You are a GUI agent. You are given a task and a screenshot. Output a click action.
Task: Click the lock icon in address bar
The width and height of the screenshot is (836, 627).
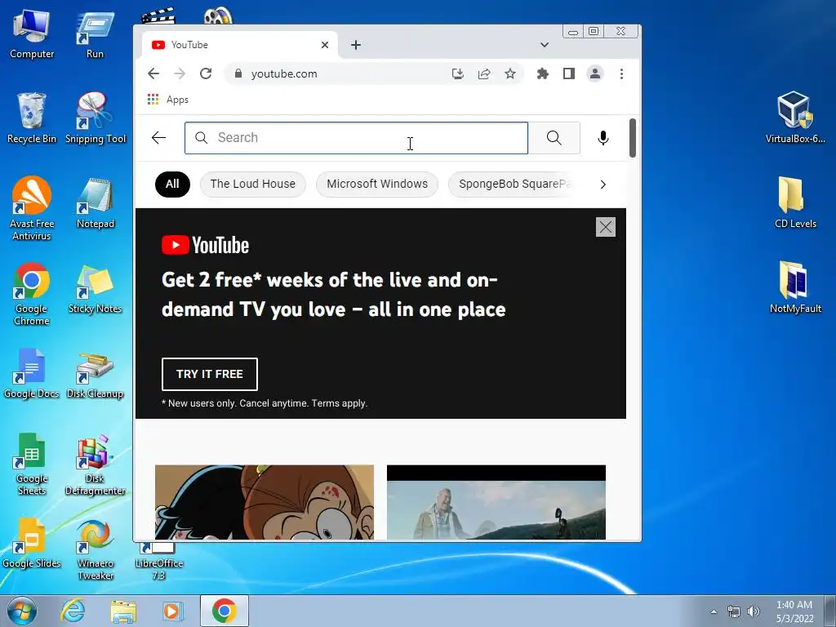[238, 73]
